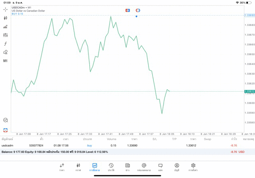Click the BUY 0.15 order line label
Image resolution: width=255 pixels, height=178 pixels.
[18, 14]
